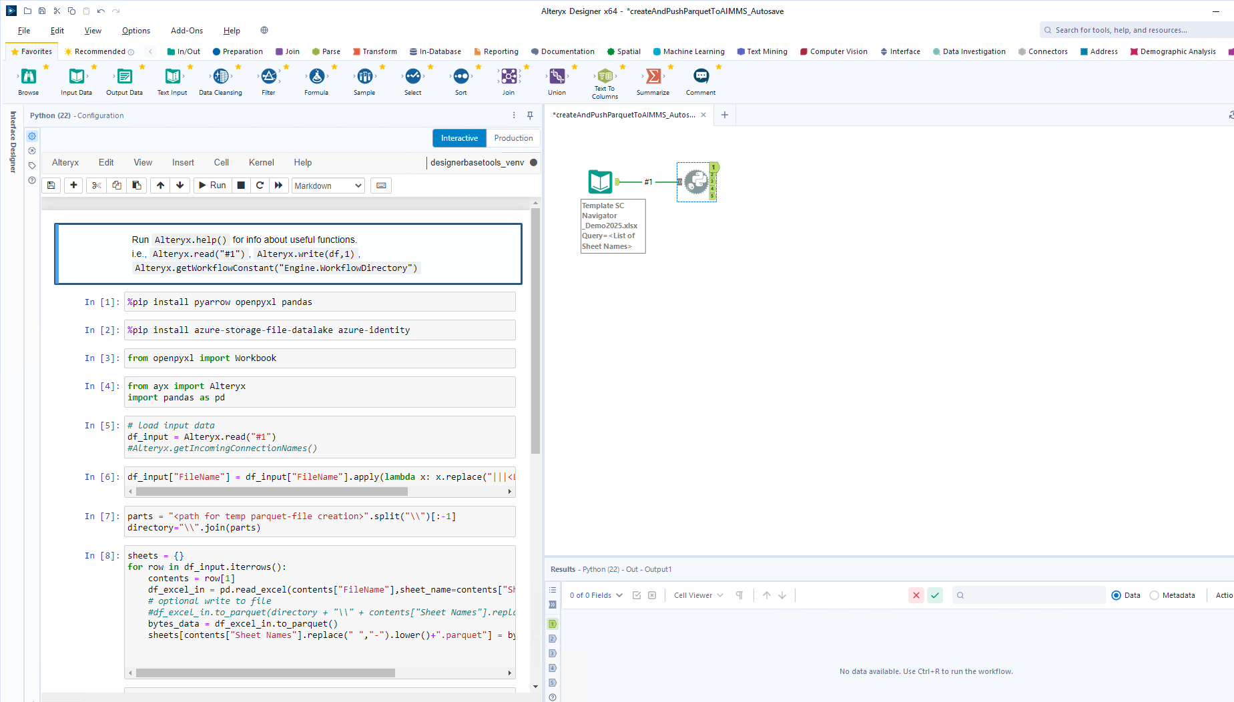Show output anchor 4 results
Screen dimensions: 1234x702
pos(553,668)
